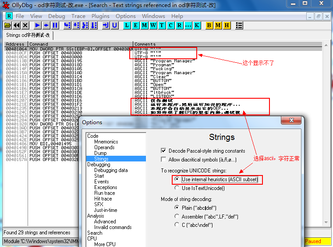Click the Trace into toolbar icon
The height and width of the screenshot is (247, 333).
coord(85,25)
